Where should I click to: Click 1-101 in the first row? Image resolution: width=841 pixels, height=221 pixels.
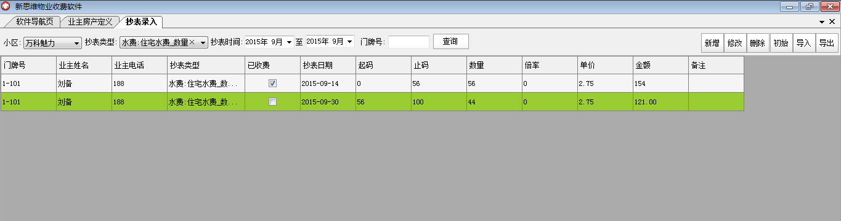28,83
